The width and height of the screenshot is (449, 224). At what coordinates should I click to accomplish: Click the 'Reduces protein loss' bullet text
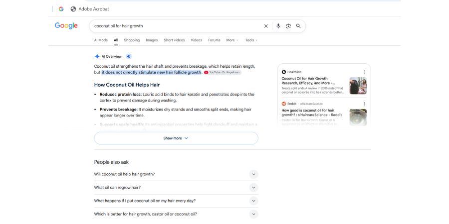pos(177,98)
